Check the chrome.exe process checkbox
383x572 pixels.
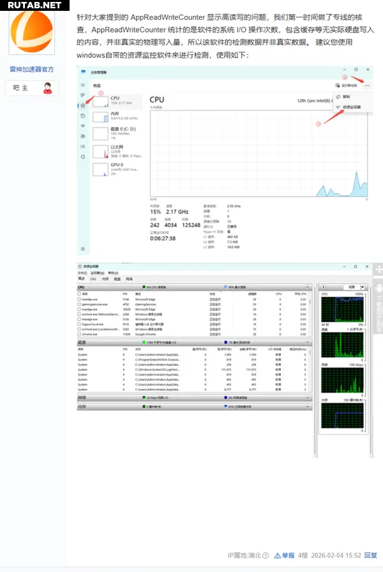79,334
